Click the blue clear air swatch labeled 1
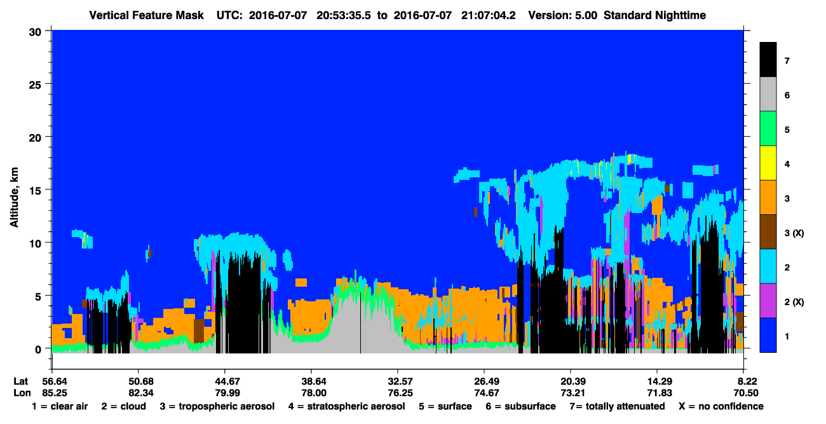 (768, 335)
